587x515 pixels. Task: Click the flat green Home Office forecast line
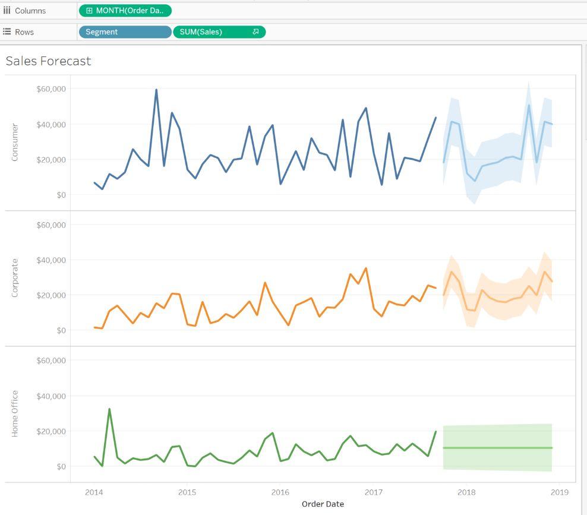click(498, 448)
